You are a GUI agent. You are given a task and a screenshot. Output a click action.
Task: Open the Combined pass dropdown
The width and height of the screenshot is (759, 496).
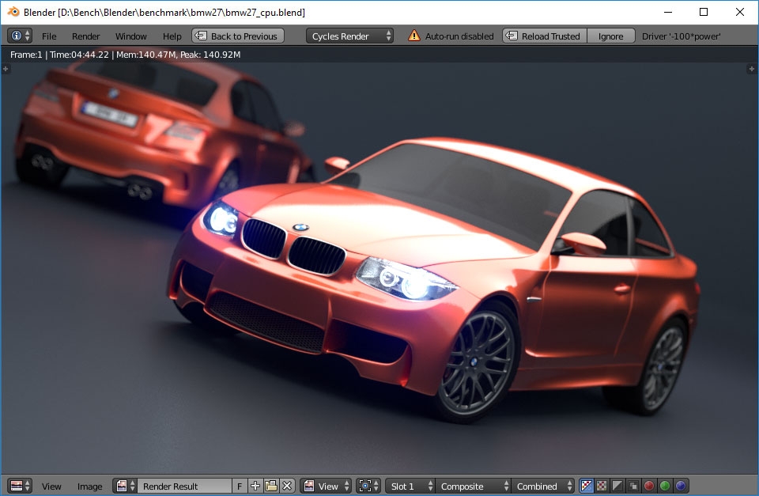[x=542, y=486]
